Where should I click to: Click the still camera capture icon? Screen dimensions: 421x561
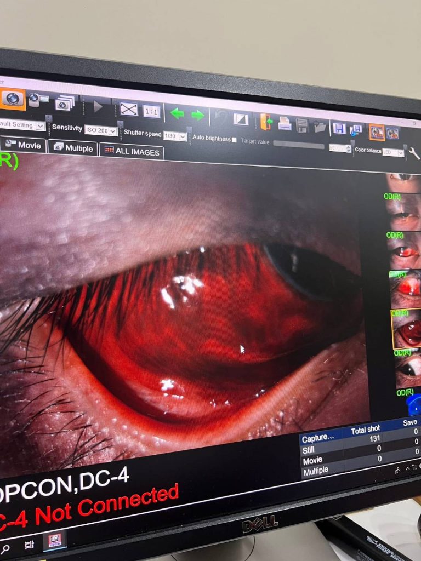(x=12, y=99)
